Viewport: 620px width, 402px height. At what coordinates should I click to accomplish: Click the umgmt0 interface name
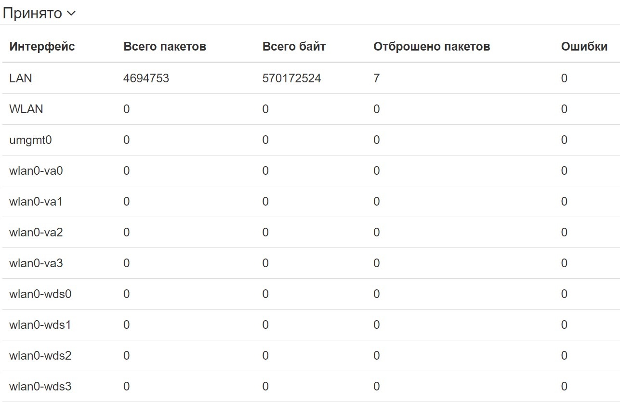pos(30,140)
